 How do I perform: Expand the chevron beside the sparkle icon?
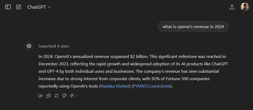(x=76, y=96)
